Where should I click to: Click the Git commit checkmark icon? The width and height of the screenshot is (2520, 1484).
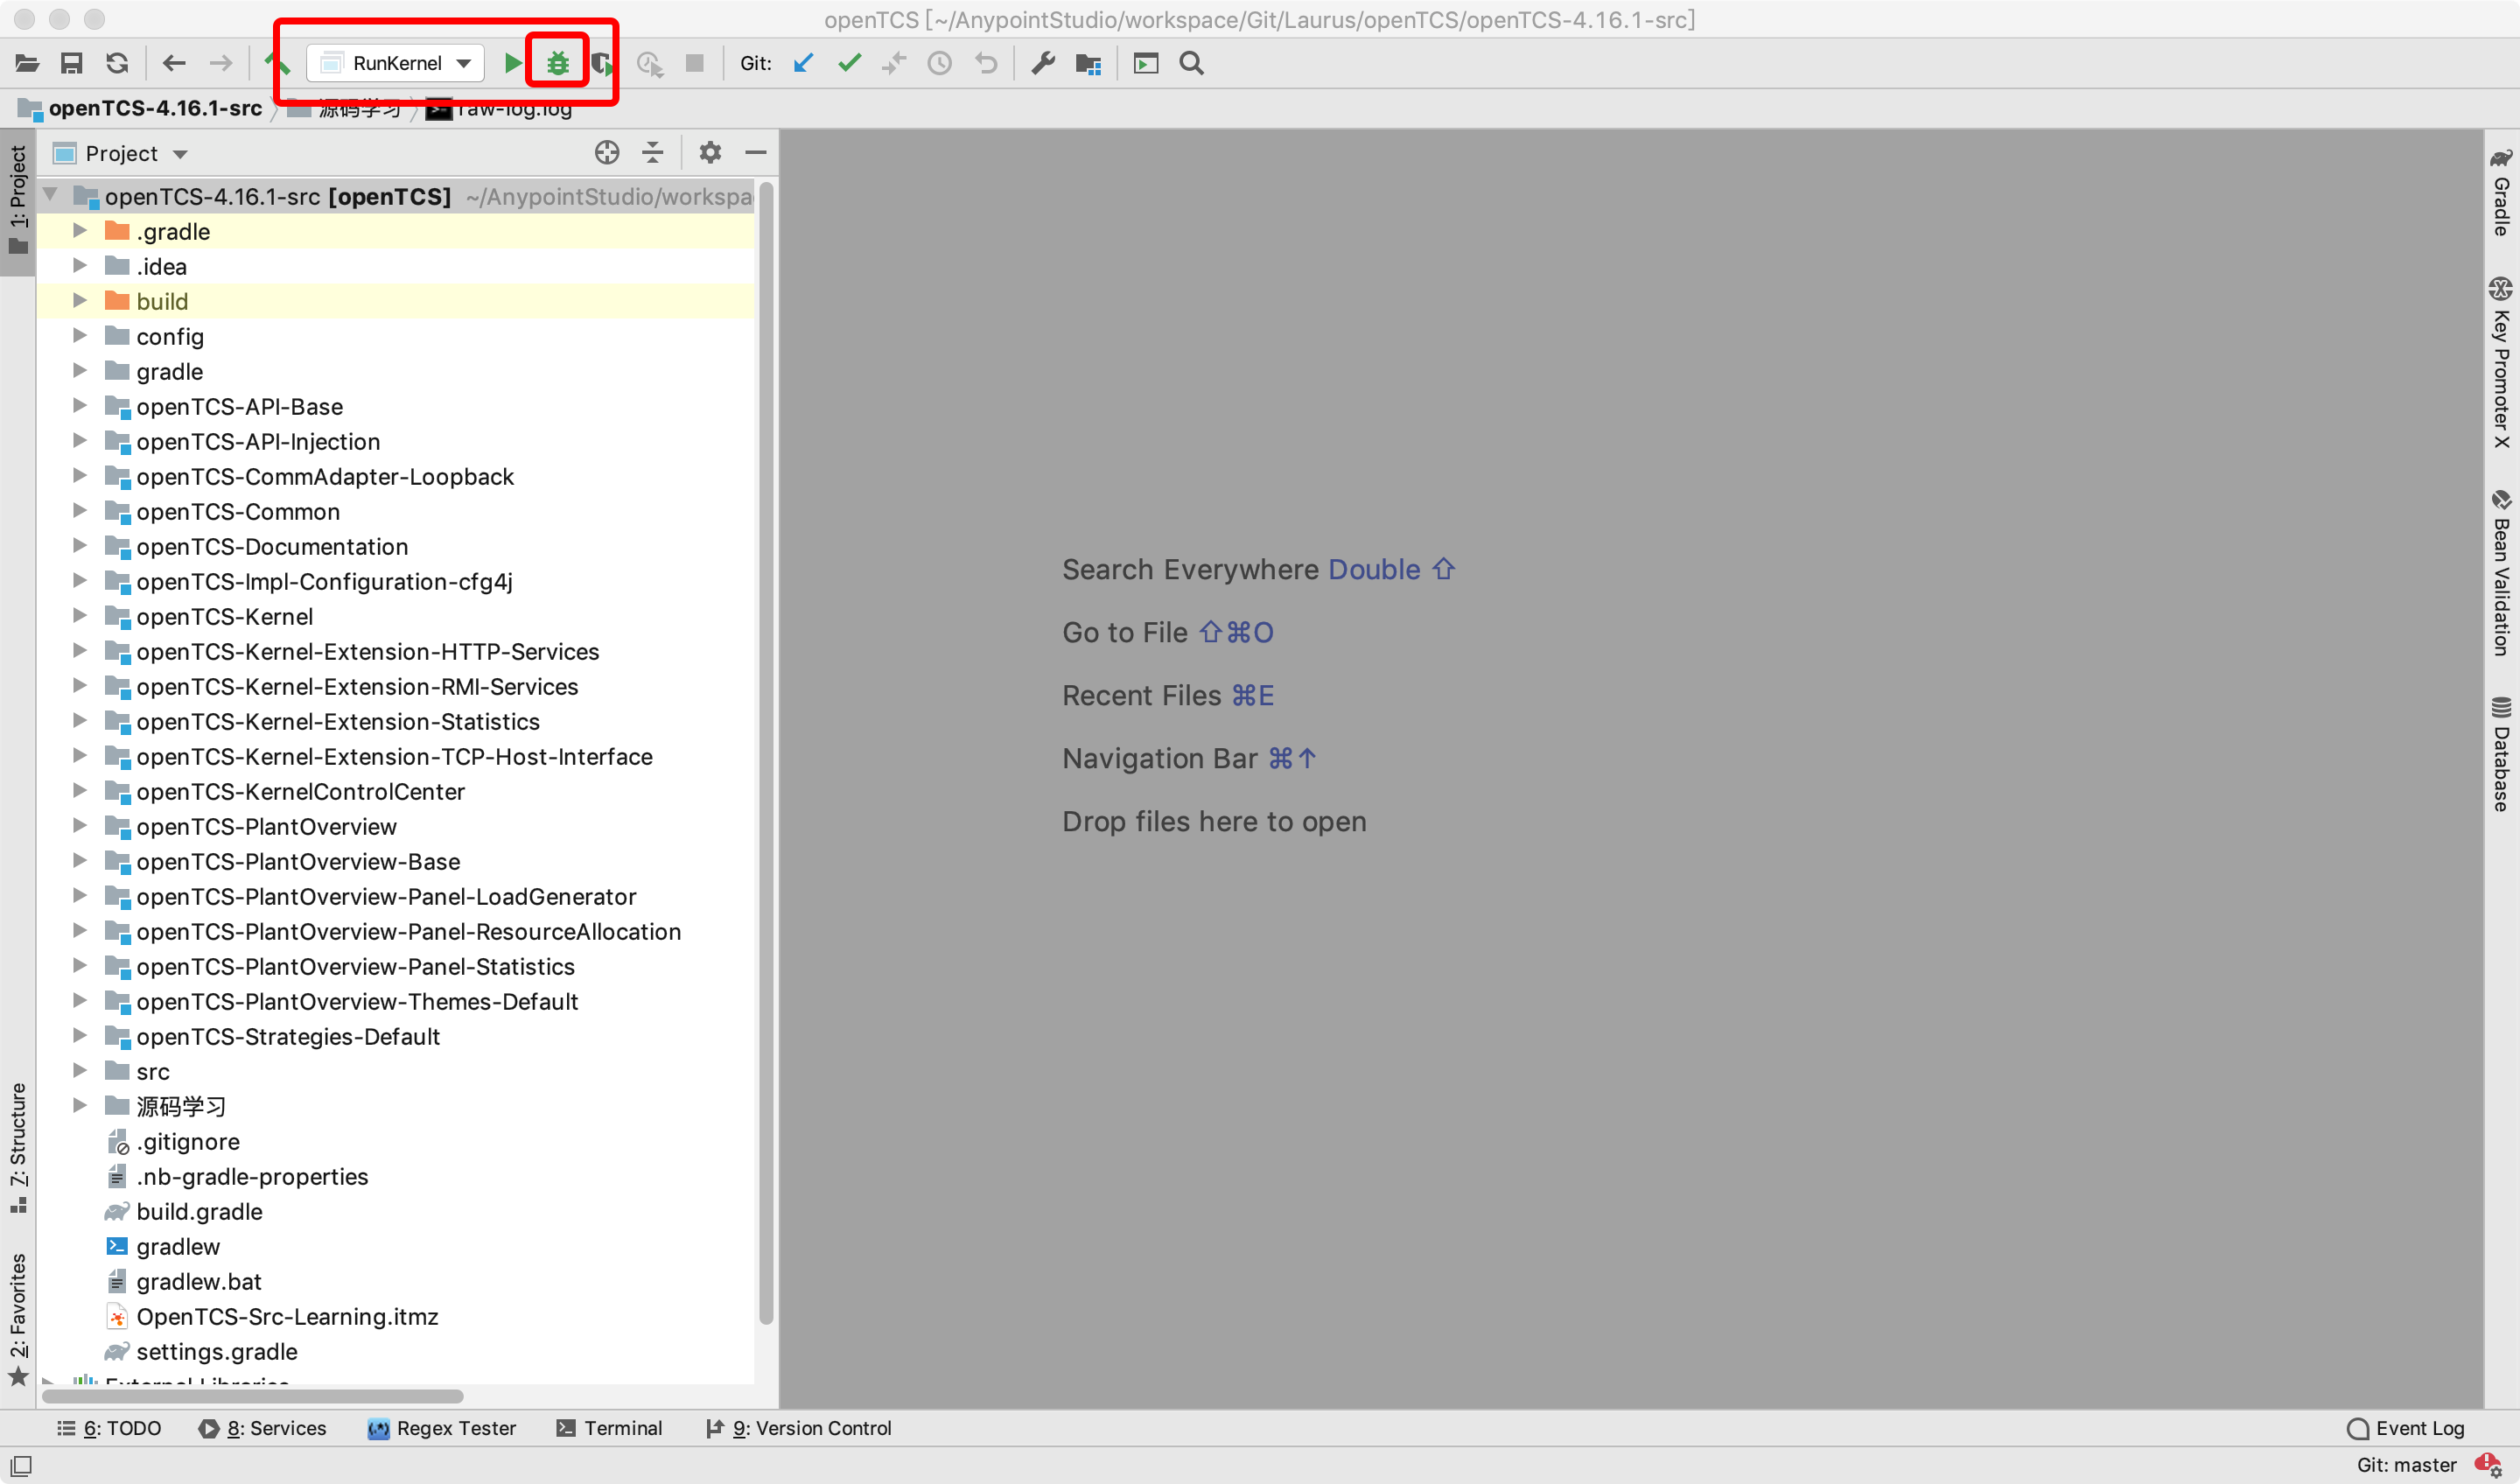coord(849,63)
